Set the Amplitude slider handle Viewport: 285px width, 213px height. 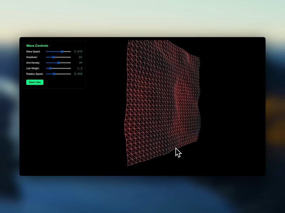point(53,57)
